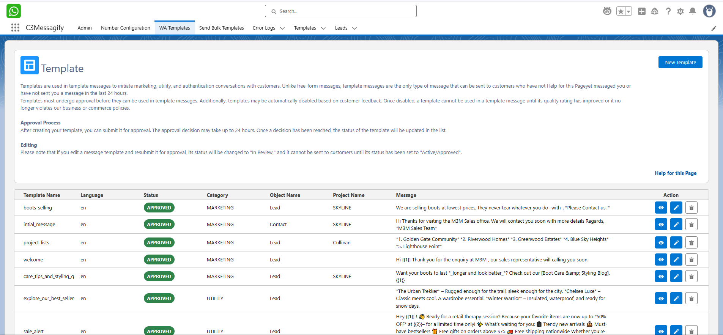Preview the care_tips_and_styling_g template (eye icon)
The width and height of the screenshot is (723, 335).
pos(661,276)
